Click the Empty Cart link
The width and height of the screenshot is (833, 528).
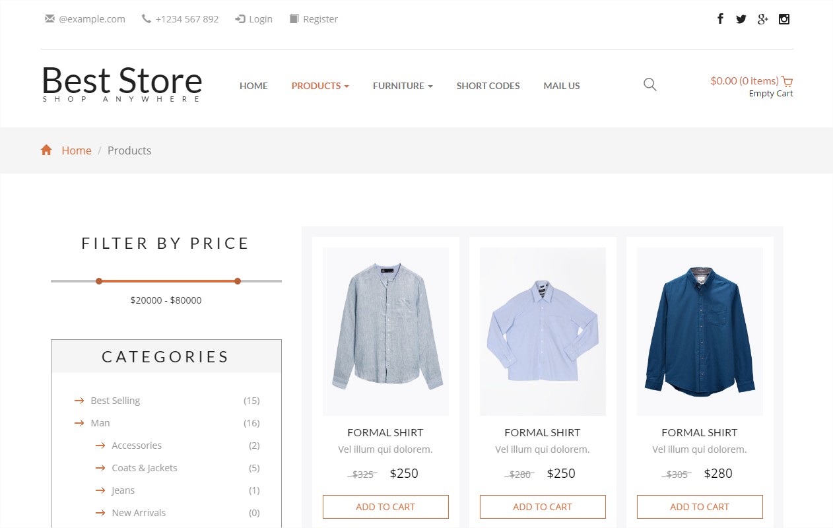pos(771,94)
